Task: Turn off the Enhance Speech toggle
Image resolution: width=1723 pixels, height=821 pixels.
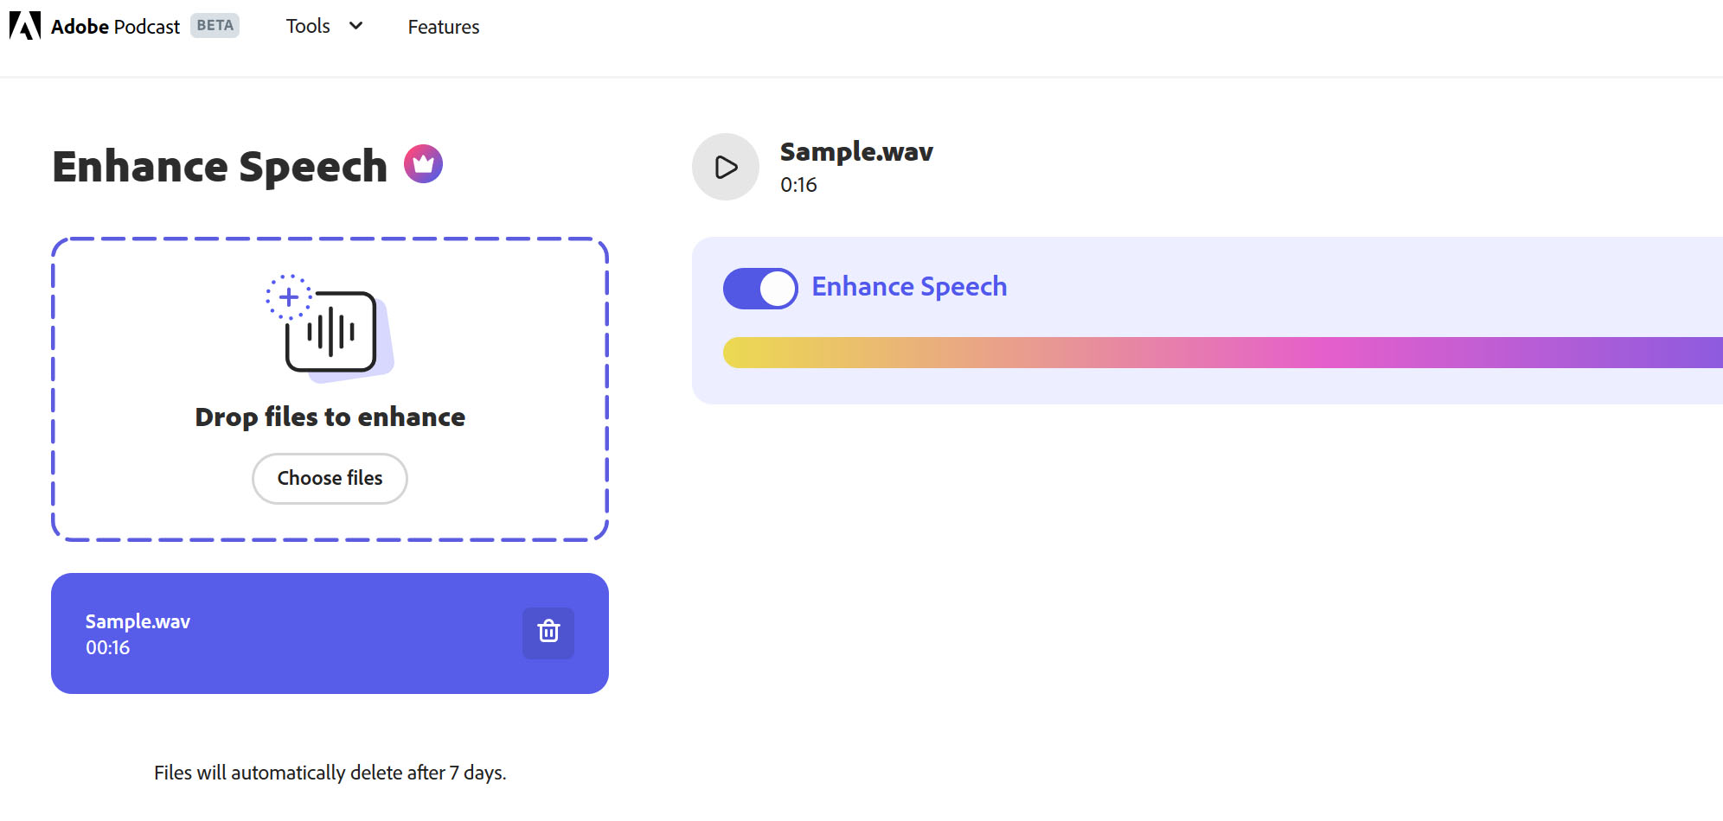Action: tap(760, 288)
